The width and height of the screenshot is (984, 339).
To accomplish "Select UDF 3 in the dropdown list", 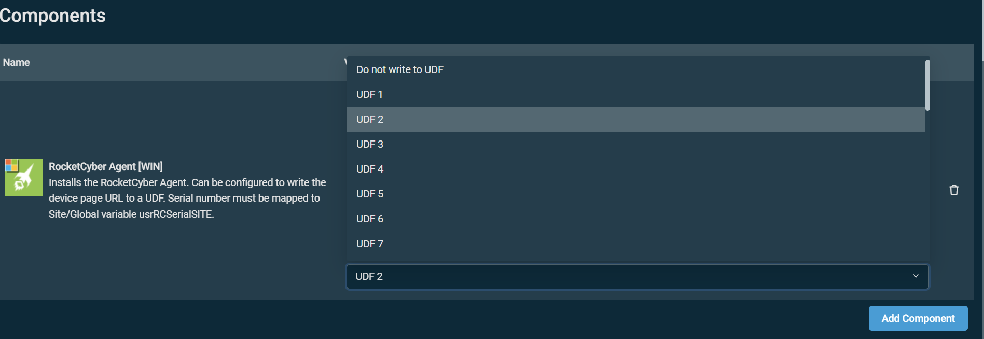I will pyautogui.click(x=370, y=144).
